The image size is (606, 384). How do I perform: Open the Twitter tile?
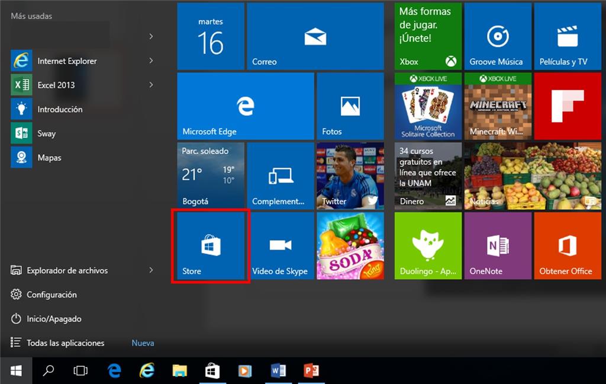pos(350,176)
